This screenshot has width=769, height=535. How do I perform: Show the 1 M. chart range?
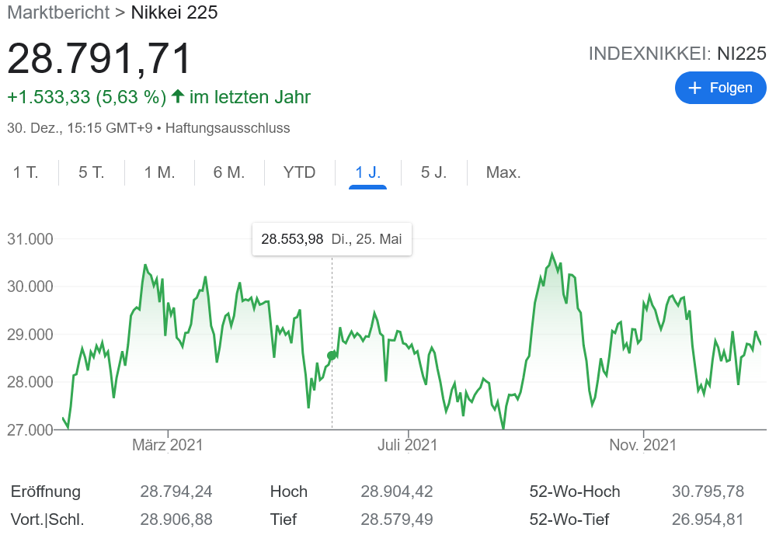click(159, 172)
